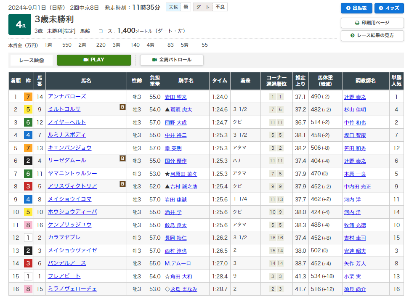This screenshot has height=299, width=409.
Task: Open trainer profile for 矢作 芳人
Action: pos(355,264)
